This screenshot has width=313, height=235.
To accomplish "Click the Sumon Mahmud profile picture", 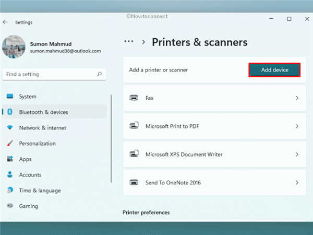I will point(14,46).
